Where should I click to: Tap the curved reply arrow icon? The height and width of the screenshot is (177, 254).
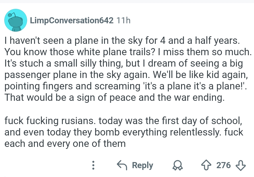point(122,165)
